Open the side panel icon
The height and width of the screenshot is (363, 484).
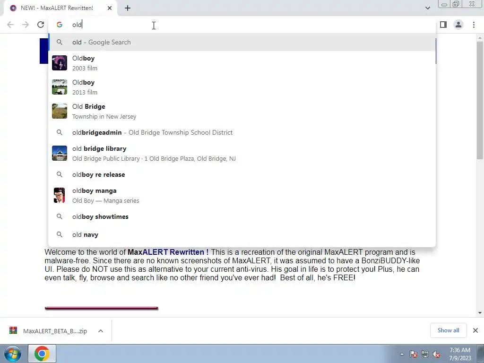[443, 25]
